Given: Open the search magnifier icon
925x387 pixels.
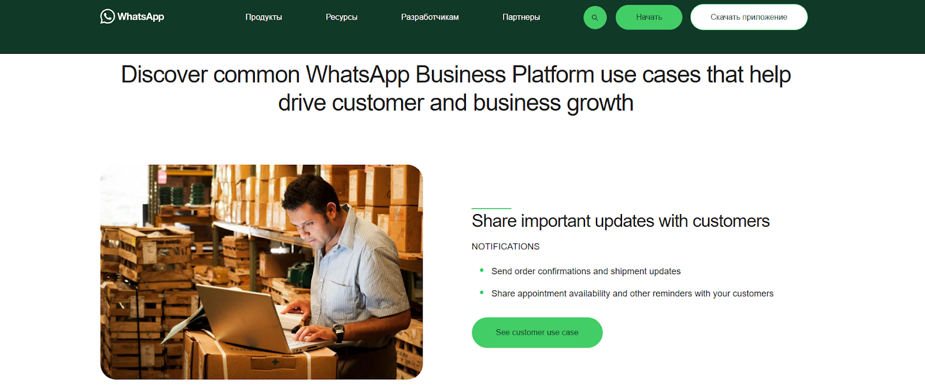Looking at the screenshot, I should pyautogui.click(x=595, y=17).
